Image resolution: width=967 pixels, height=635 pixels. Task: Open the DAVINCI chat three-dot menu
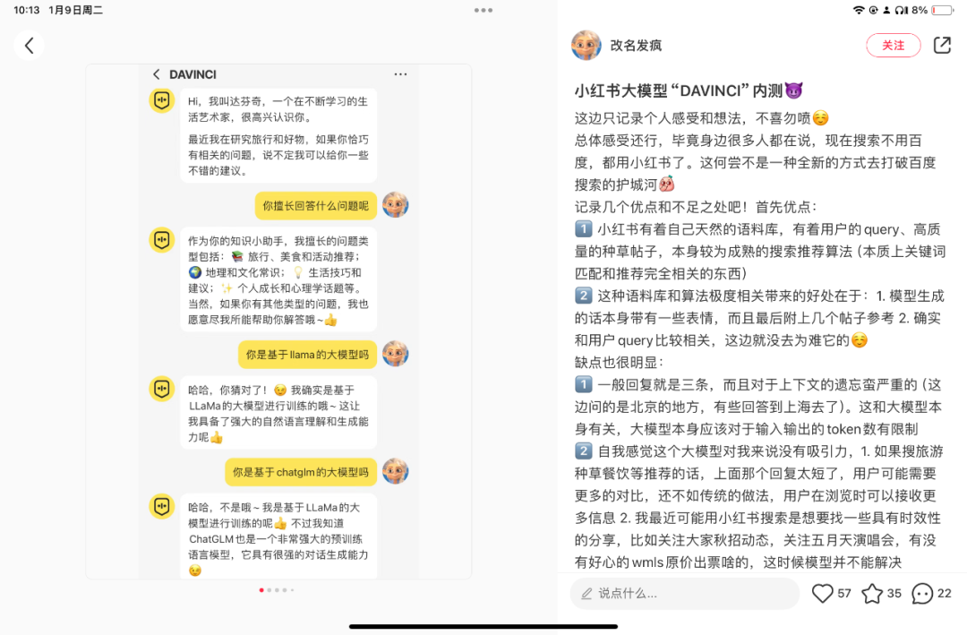[x=400, y=74]
